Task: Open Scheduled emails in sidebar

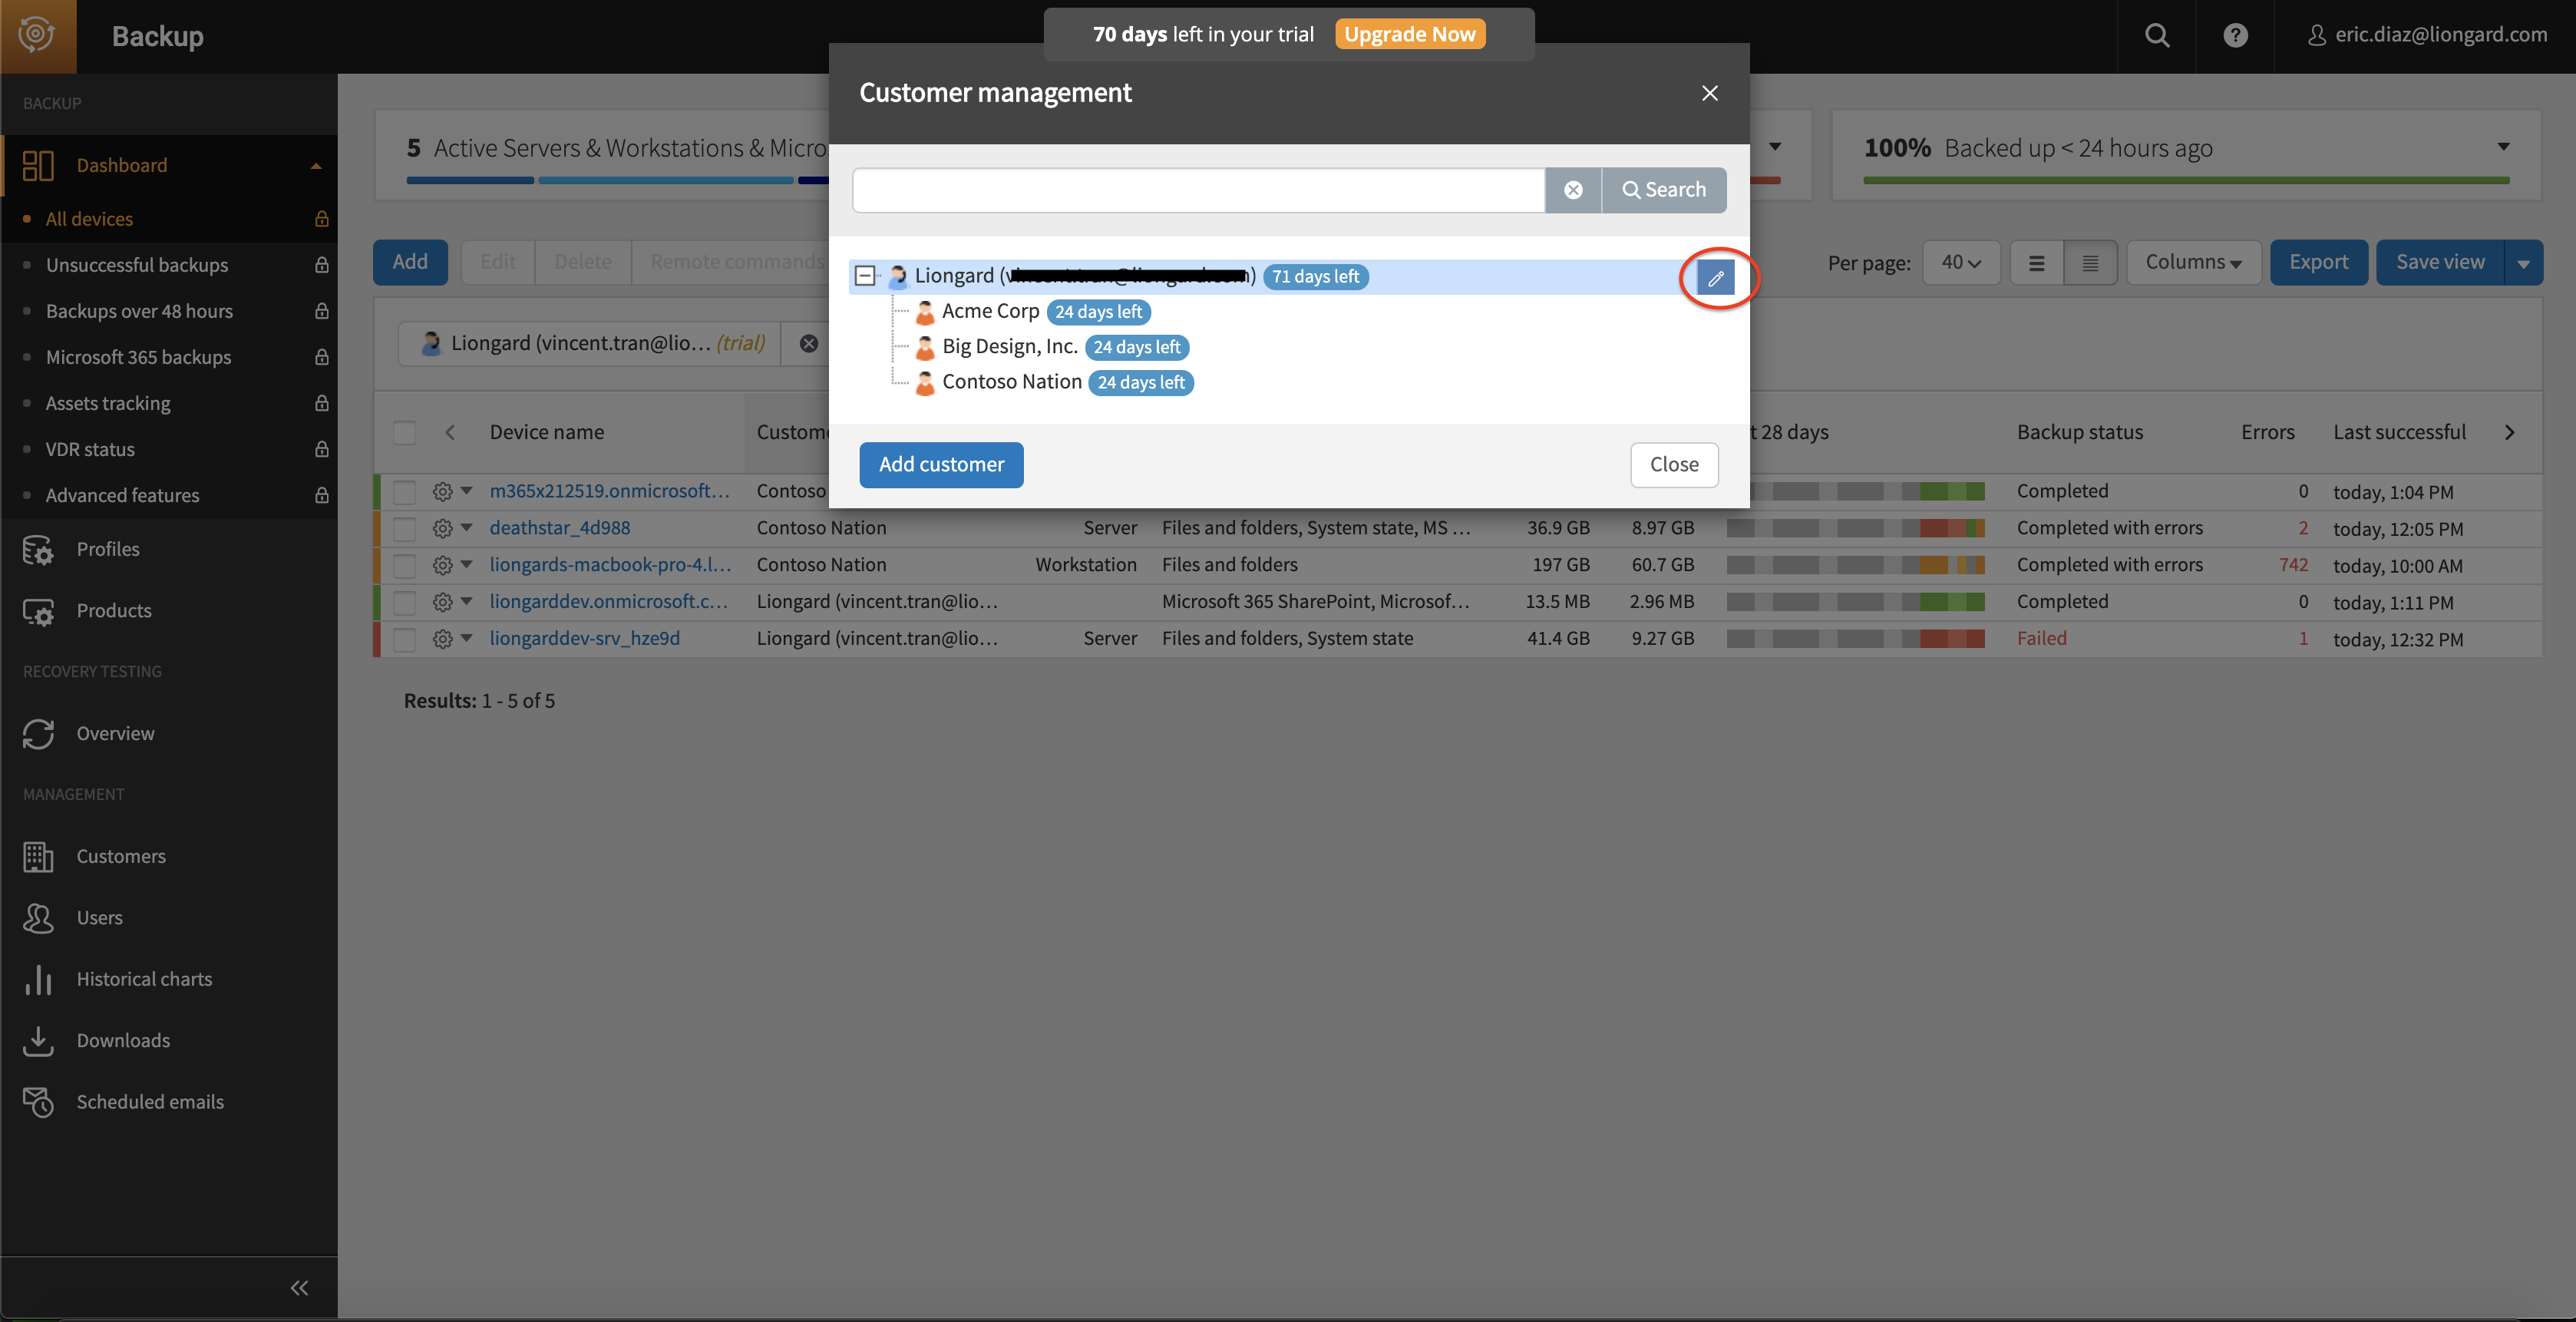Action: click(x=150, y=1102)
